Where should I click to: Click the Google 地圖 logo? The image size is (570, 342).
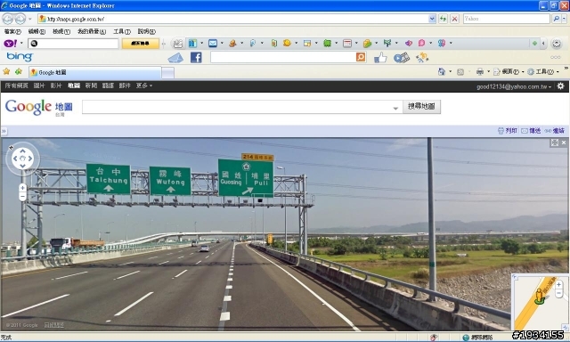(38, 108)
